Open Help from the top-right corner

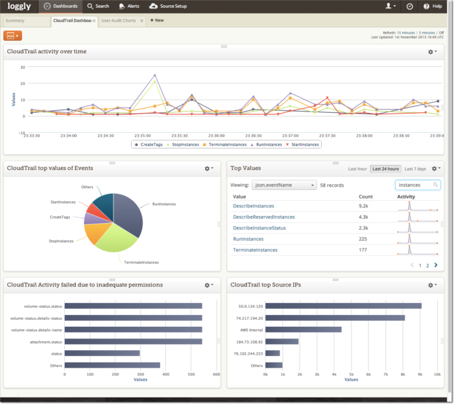coord(436,6)
